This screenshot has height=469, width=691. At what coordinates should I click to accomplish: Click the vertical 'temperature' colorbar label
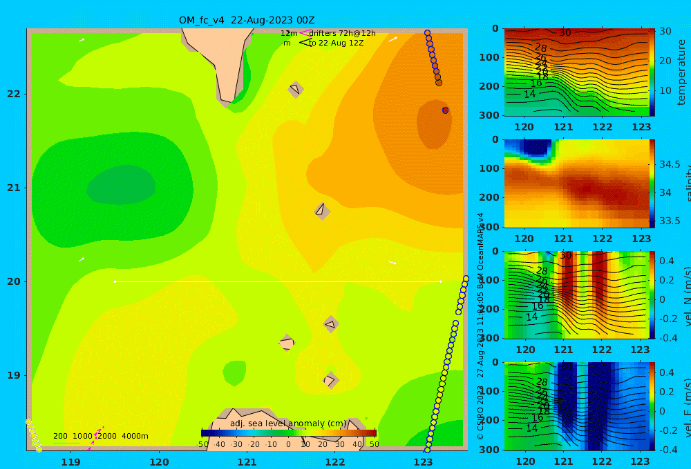[682, 72]
